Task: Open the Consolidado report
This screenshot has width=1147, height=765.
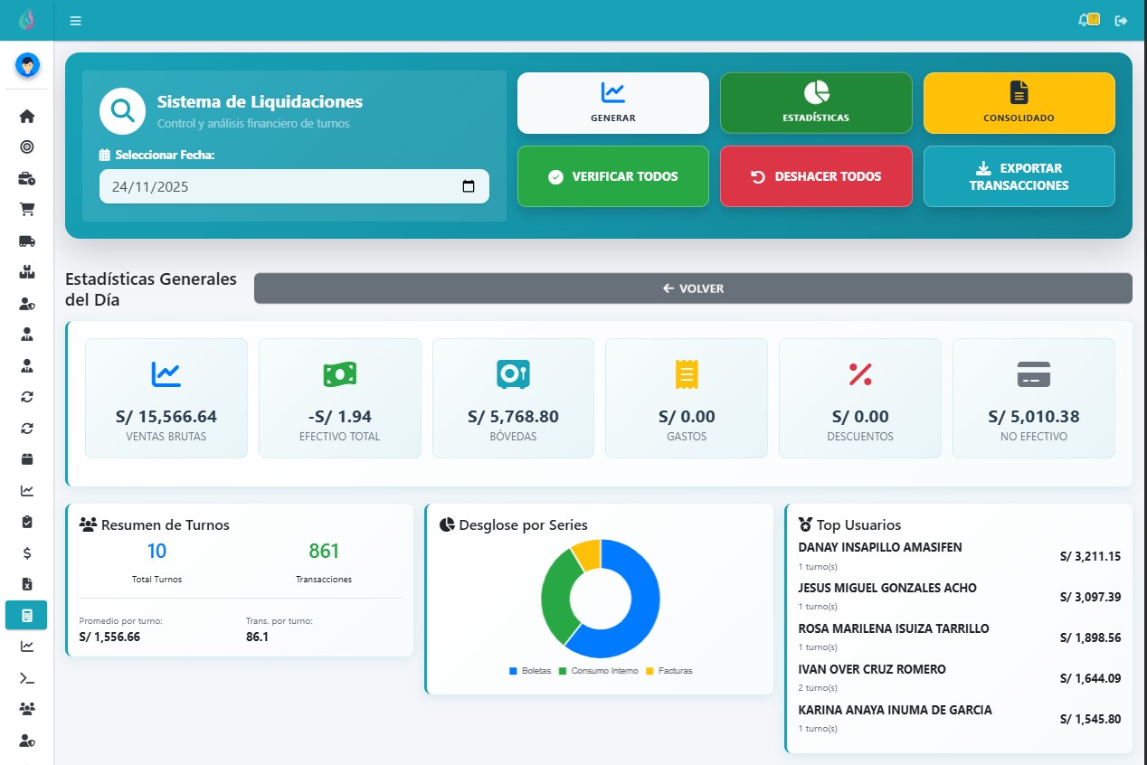Action: (x=1019, y=102)
